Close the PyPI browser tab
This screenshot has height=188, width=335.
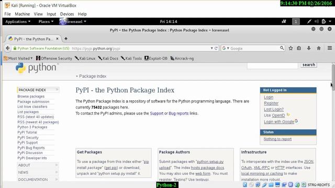[x=57, y=39]
